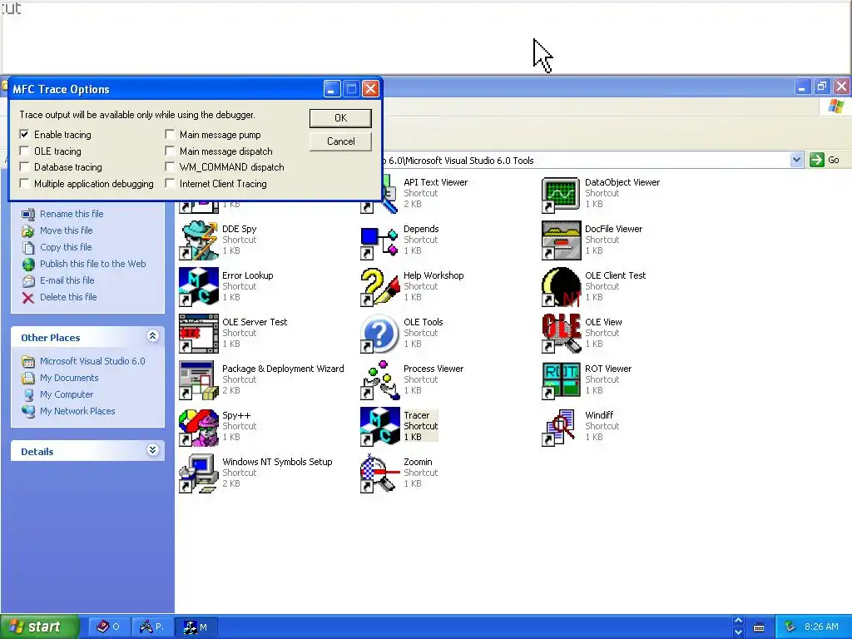This screenshot has height=639, width=852.
Task: Select the OLE Tools question mark icon
Action: point(379,334)
